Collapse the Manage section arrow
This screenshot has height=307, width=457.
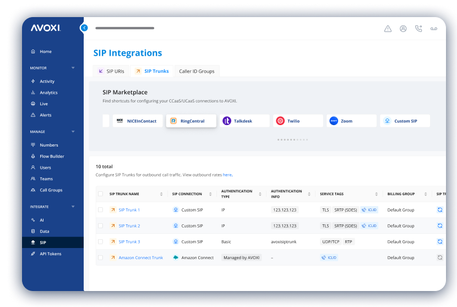pos(73,132)
